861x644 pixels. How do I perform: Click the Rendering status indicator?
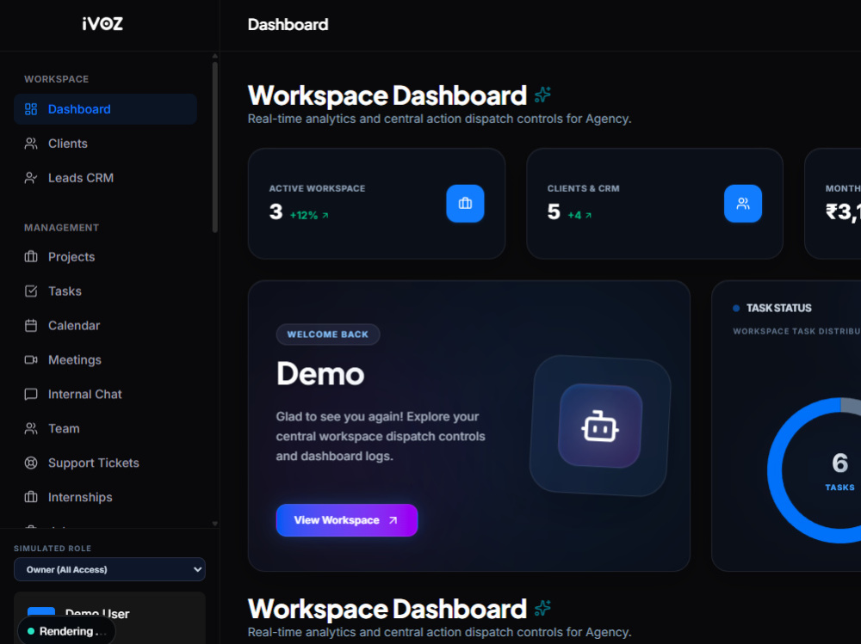tap(66, 631)
